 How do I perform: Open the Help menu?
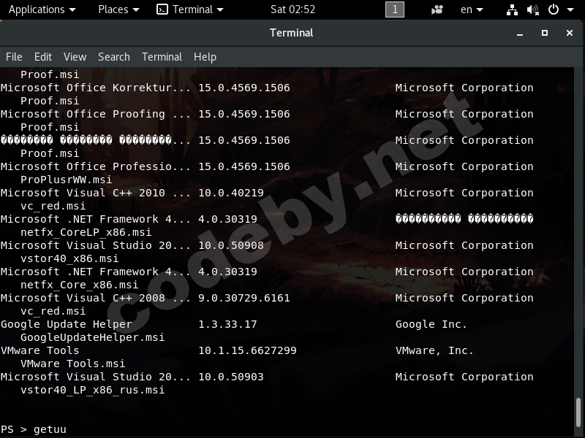click(205, 57)
